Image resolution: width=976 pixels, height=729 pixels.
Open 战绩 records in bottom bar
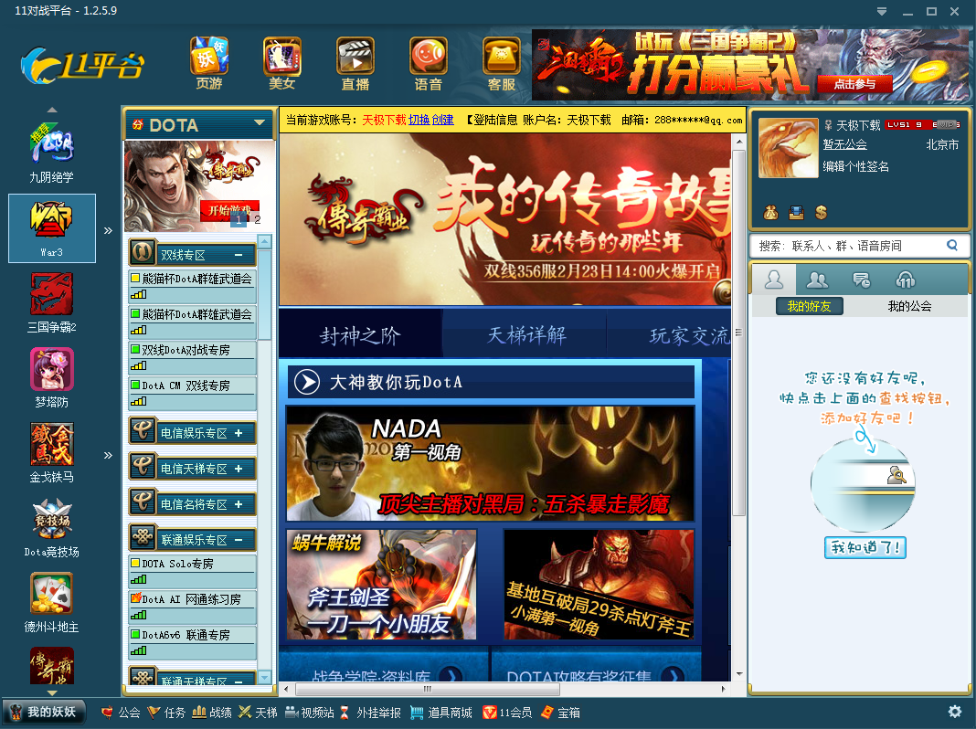(212, 713)
